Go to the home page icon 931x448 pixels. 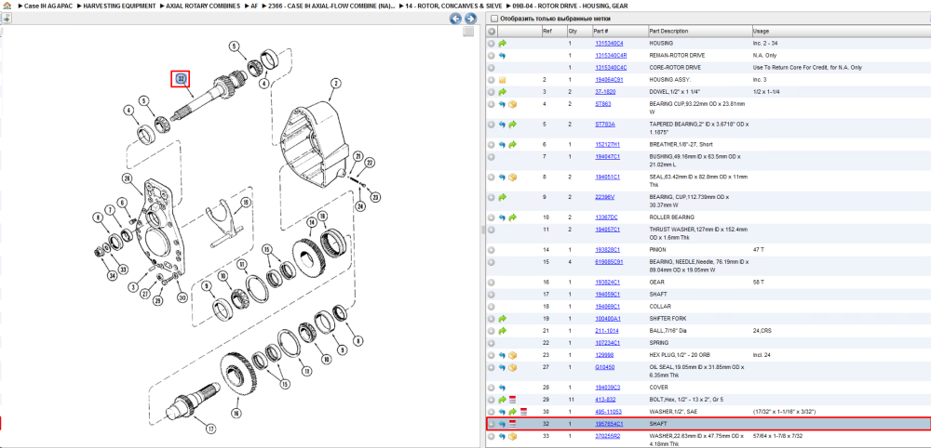click(x=7, y=6)
